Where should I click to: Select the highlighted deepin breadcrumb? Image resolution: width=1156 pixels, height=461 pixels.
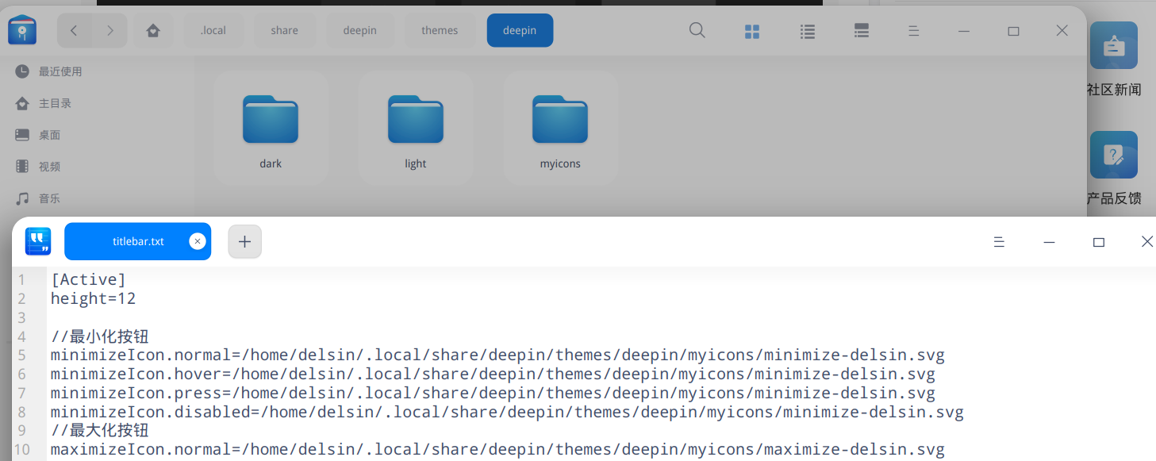pos(520,30)
